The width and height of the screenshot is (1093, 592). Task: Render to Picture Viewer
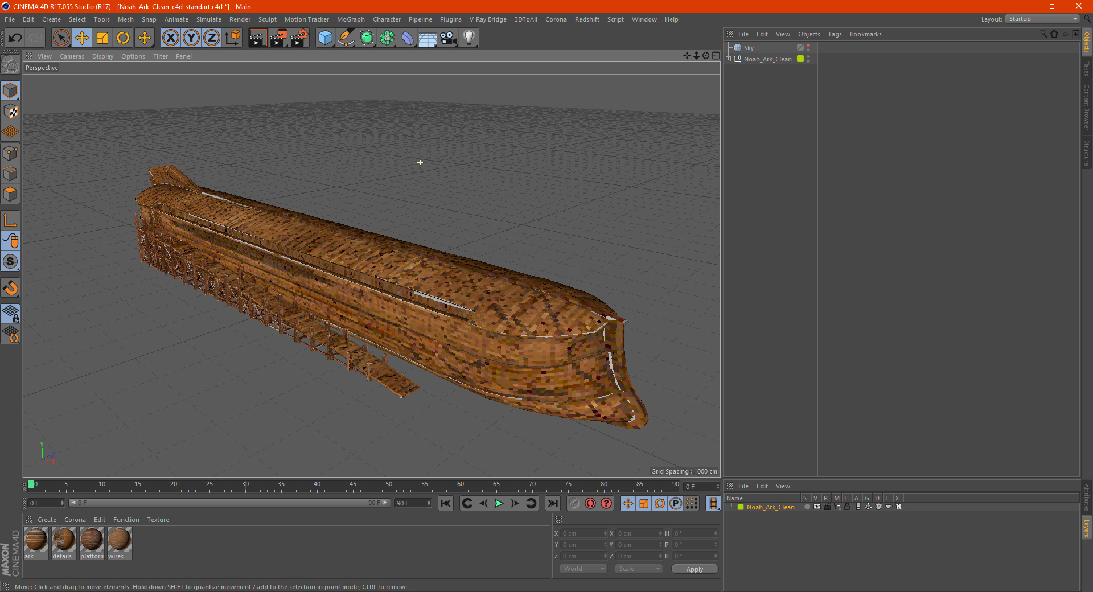click(278, 38)
